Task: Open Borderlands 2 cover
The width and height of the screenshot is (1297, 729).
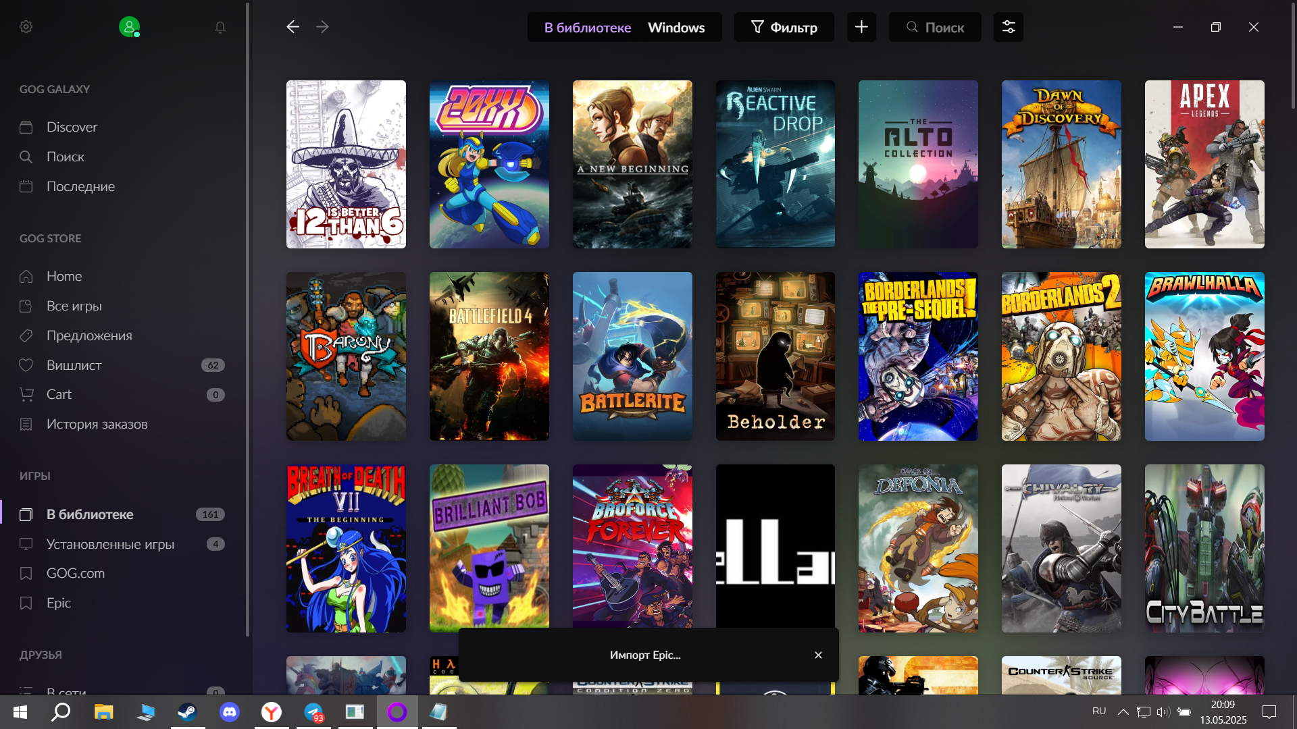Action: (x=1061, y=356)
